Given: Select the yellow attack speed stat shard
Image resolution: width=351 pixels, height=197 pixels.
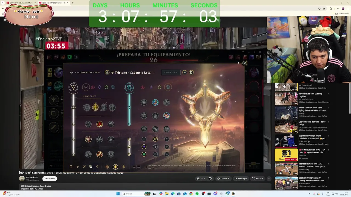Looking at the screenshot, I should pos(155,139).
